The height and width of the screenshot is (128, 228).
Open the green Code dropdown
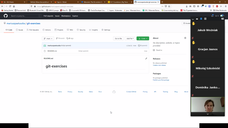(x=143, y=38)
